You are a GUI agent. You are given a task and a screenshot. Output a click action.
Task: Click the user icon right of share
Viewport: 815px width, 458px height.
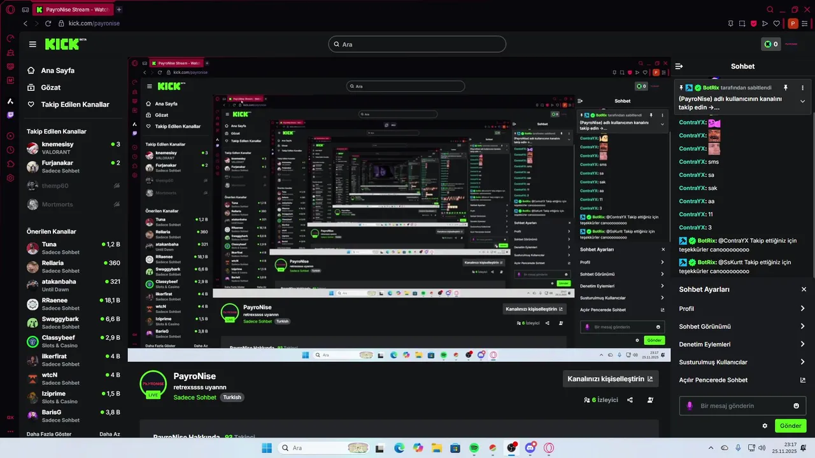tap(650, 400)
